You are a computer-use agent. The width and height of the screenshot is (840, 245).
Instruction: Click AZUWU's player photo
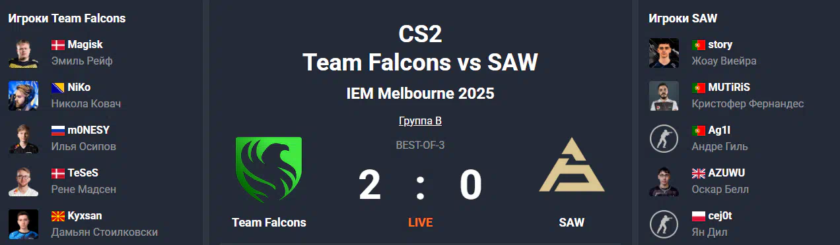tap(664, 181)
